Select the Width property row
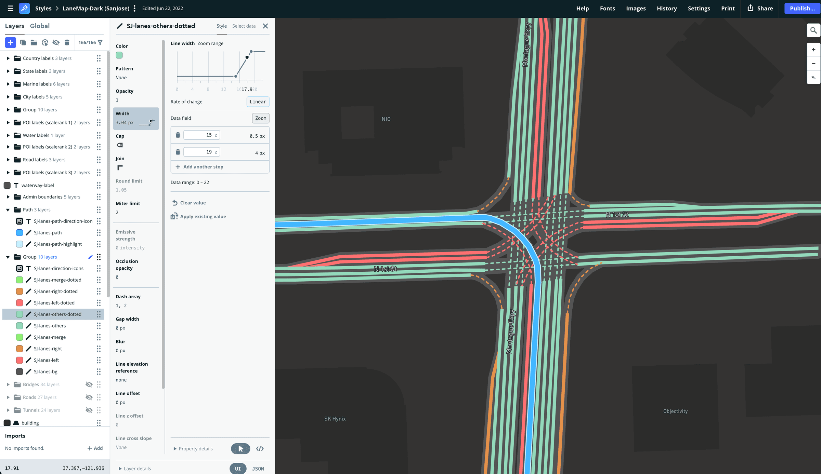 (x=136, y=119)
